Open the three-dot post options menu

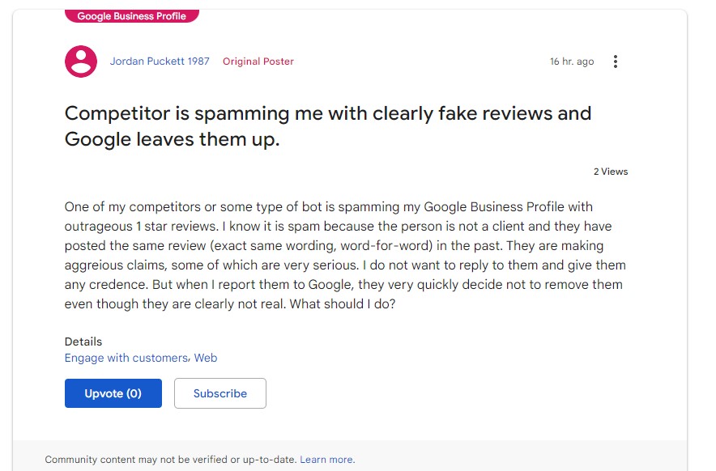[x=615, y=62]
